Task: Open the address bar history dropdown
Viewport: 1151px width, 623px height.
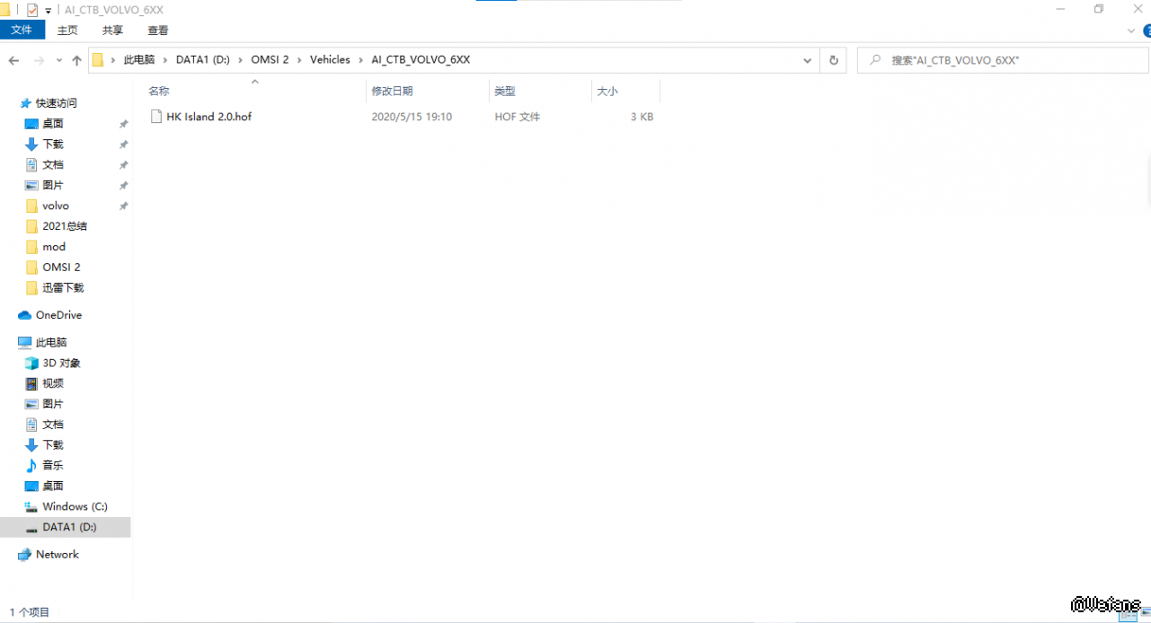Action: 807,60
